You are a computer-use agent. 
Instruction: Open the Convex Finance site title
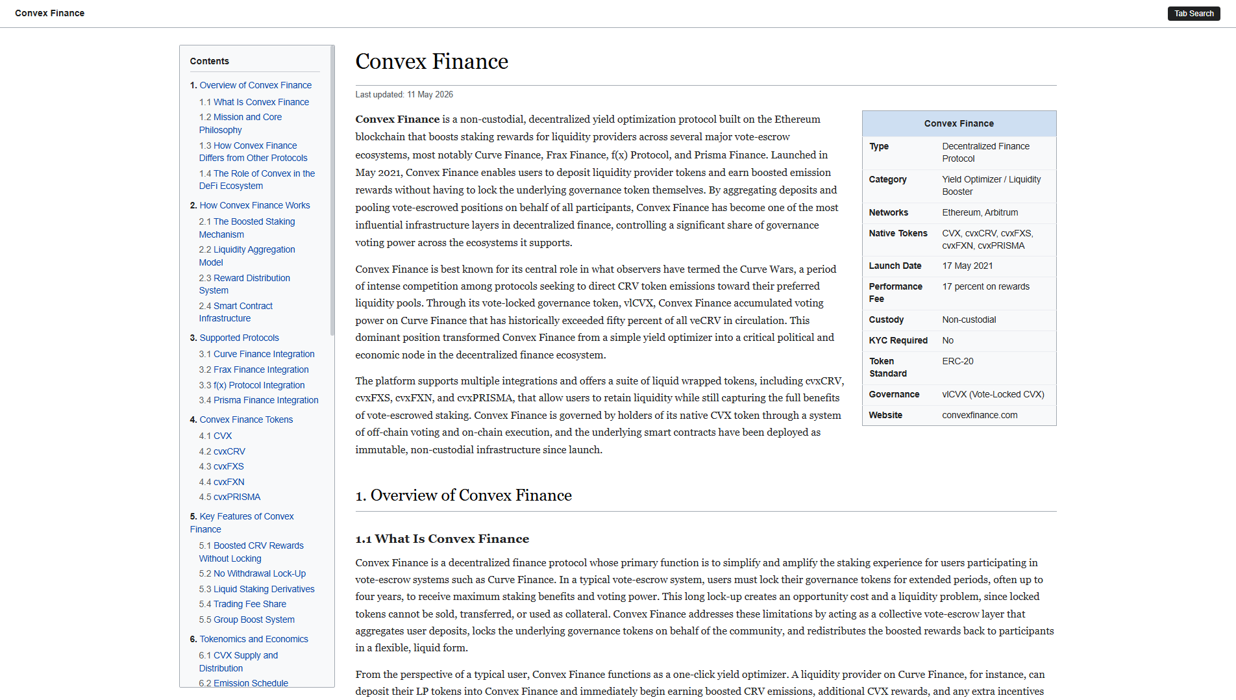point(50,13)
